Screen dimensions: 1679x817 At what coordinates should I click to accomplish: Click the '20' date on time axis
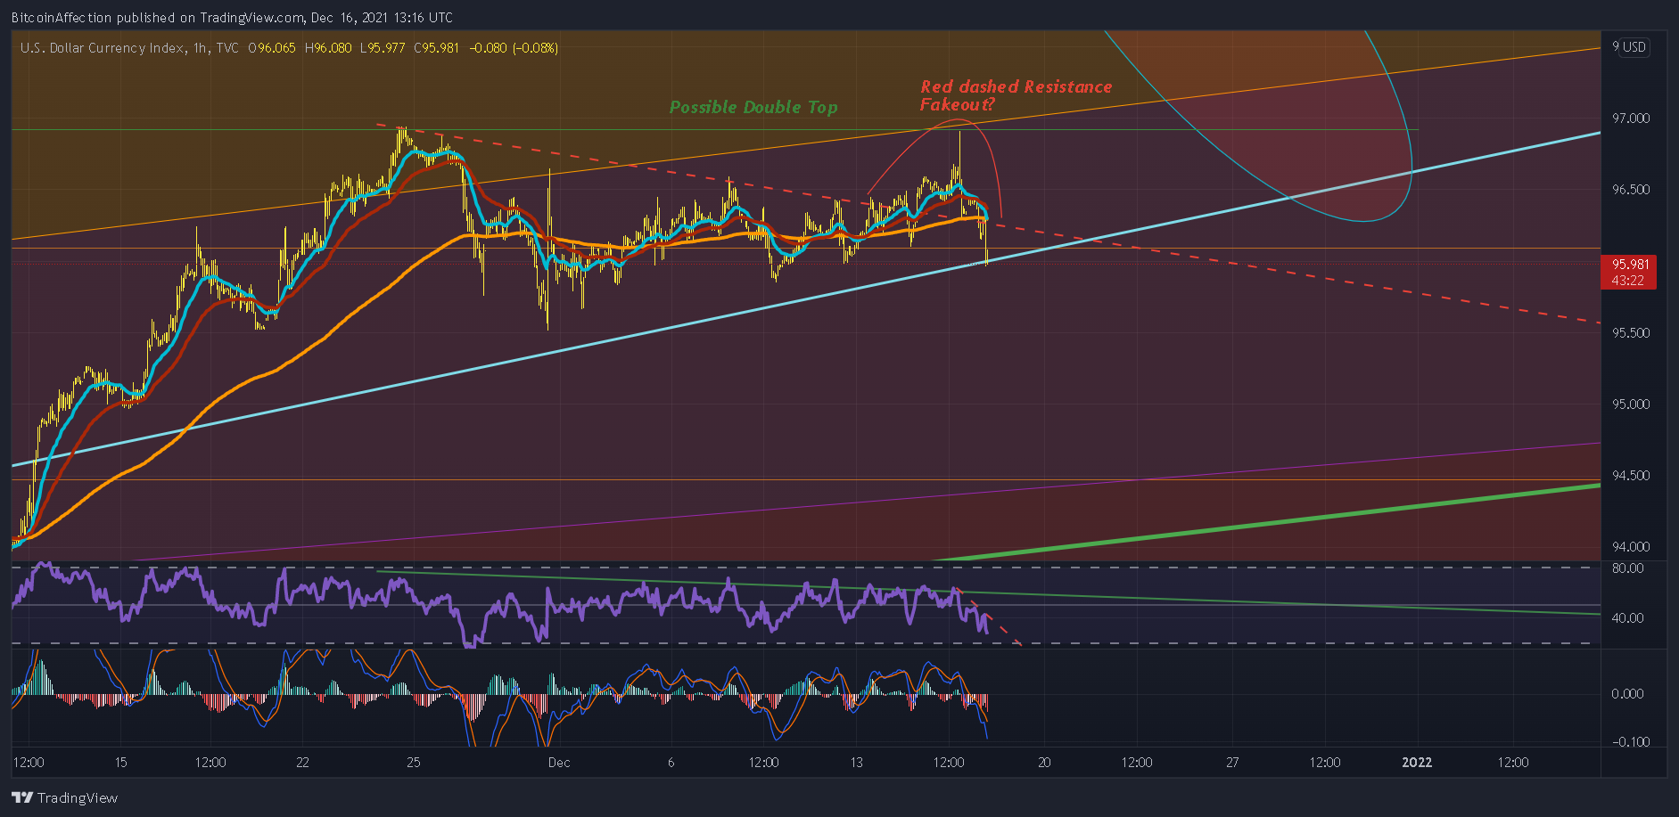coord(1044,763)
